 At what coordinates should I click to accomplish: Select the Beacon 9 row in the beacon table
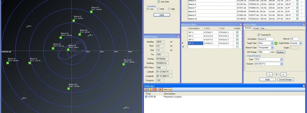pyautogui.click(x=243, y=15)
